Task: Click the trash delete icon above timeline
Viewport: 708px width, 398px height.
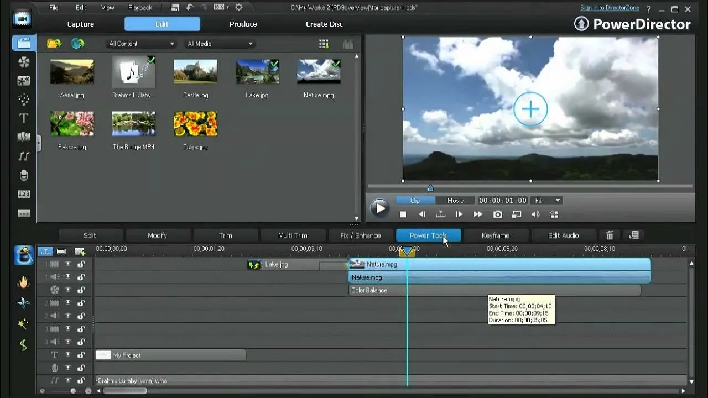Action: click(x=610, y=235)
